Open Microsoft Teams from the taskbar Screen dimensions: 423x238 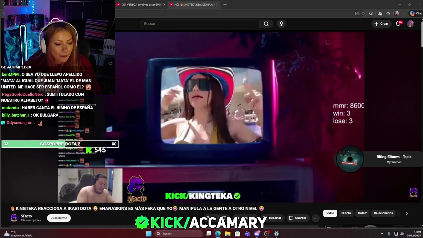[x=247, y=234]
